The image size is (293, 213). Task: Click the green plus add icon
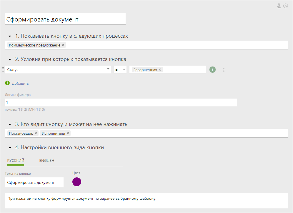click(x=7, y=83)
